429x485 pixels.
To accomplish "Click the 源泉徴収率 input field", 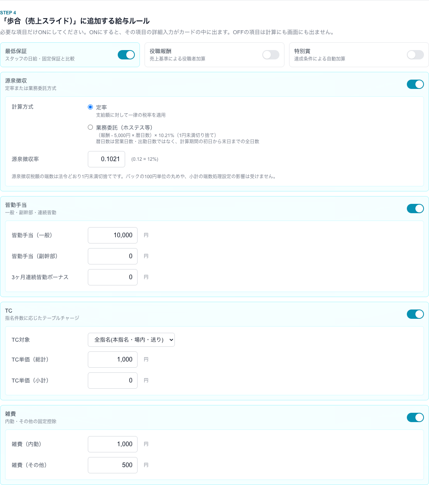I will [106, 159].
